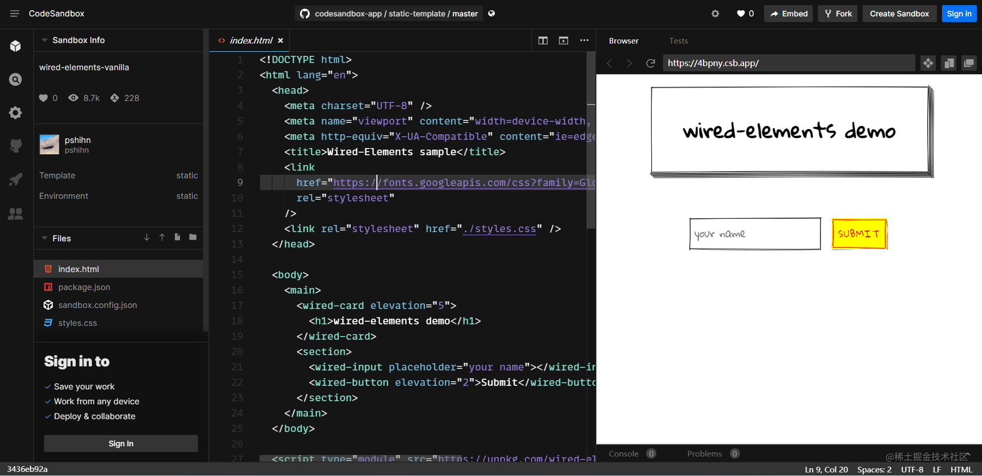Go back in the preview browser
This screenshot has height=476, width=982.
click(x=609, y=63)
